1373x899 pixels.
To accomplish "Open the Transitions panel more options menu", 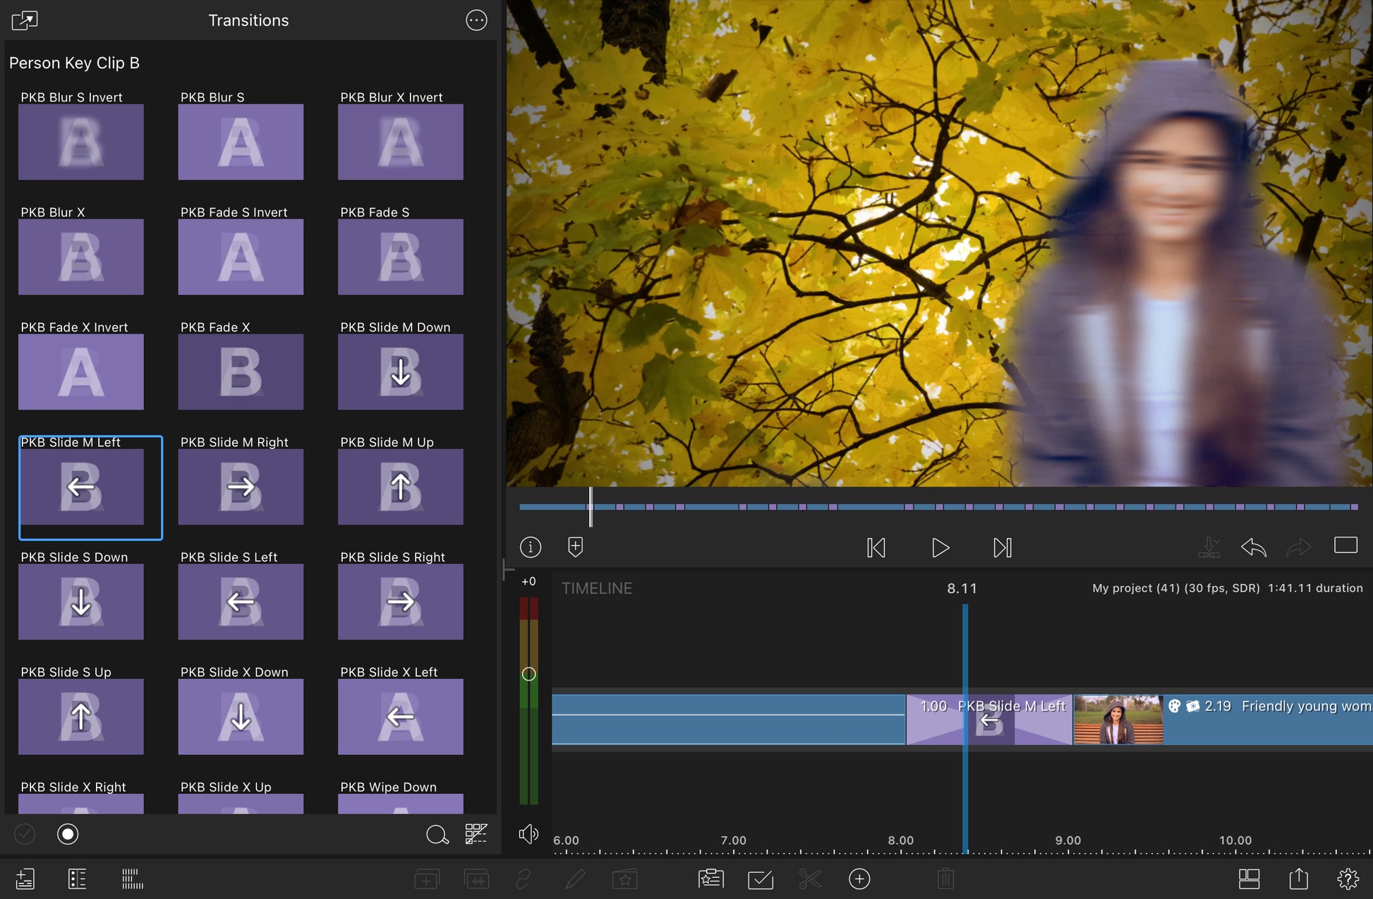I will [x=476, y=20].
